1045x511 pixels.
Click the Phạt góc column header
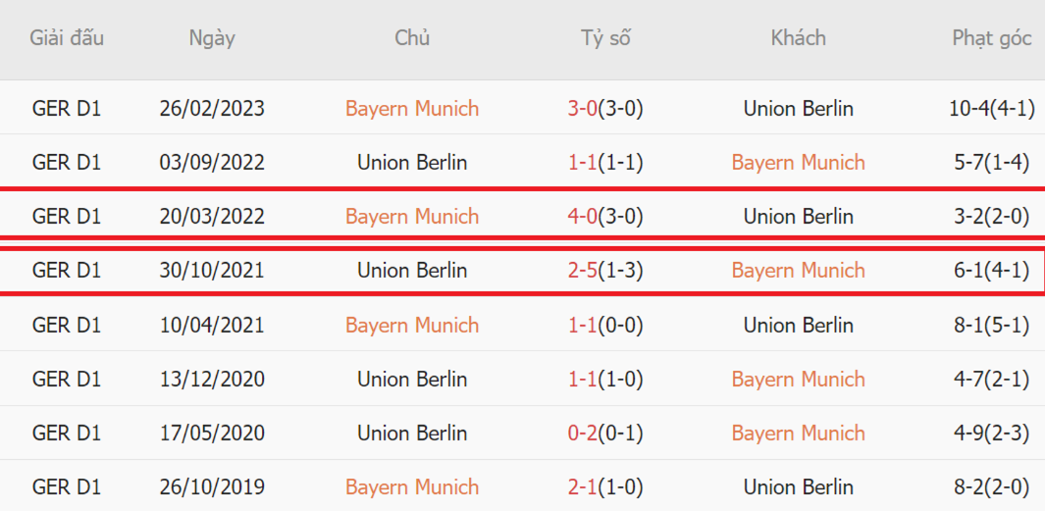[x=992, y=38]
